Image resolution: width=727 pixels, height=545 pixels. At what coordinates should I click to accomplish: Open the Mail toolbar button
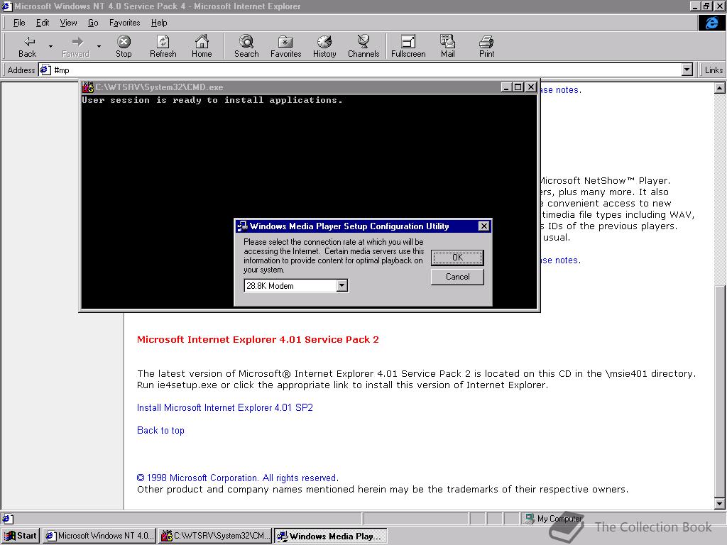pos(447,46)
